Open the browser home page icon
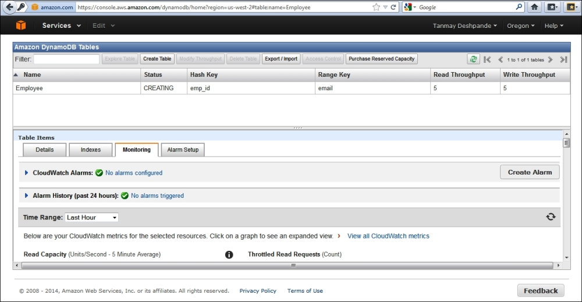This screenshot has width=582, height=302. [x=534, y=7]
